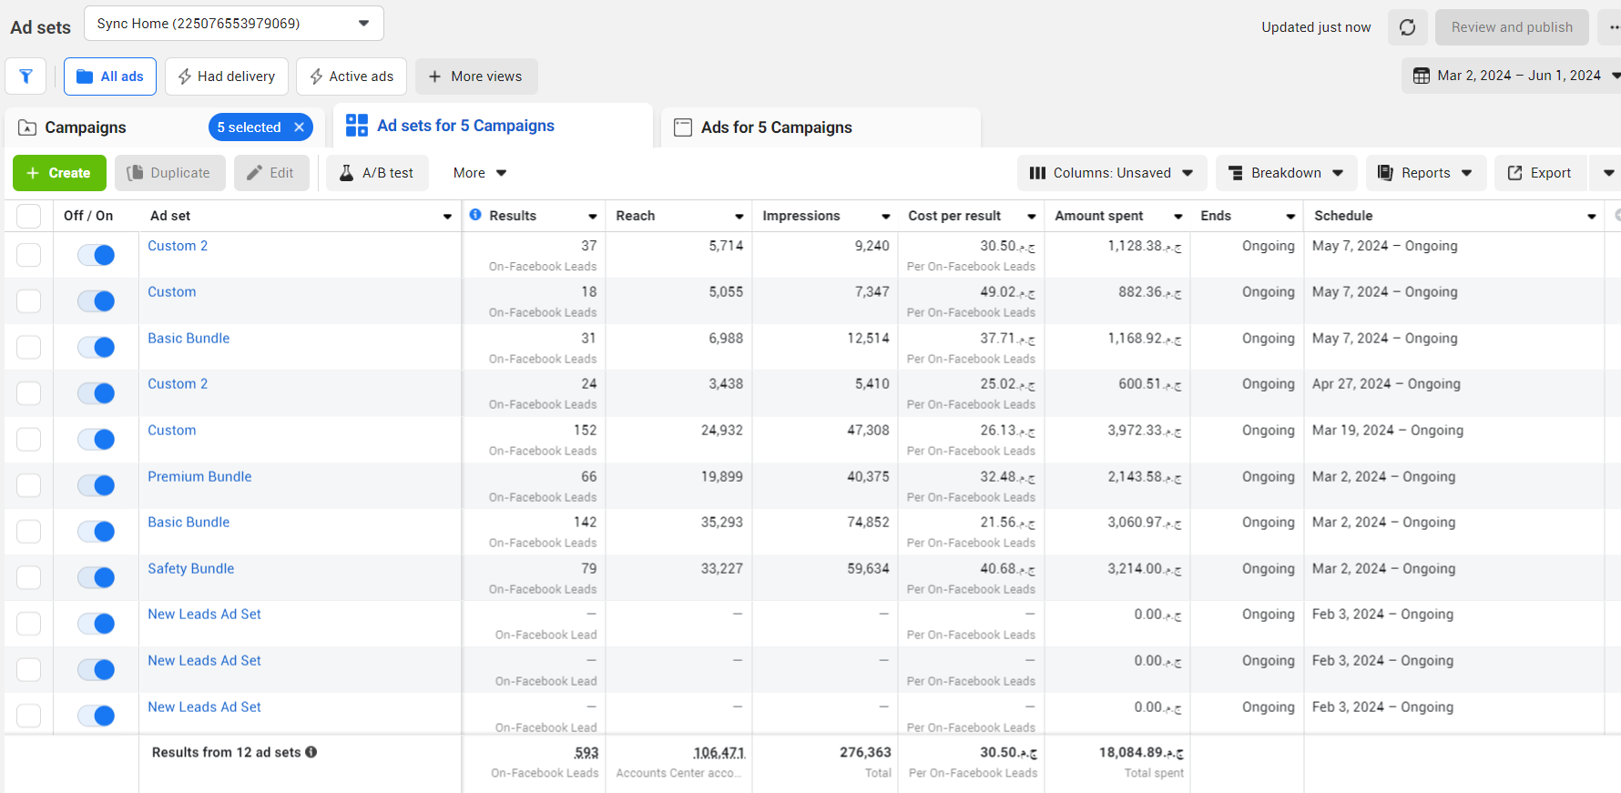Viewport: 1621px width, 793px height.
Task: Switch to Ads for 5 Campaigns tab
Action: pyautogui.click(x=776, y=127)
